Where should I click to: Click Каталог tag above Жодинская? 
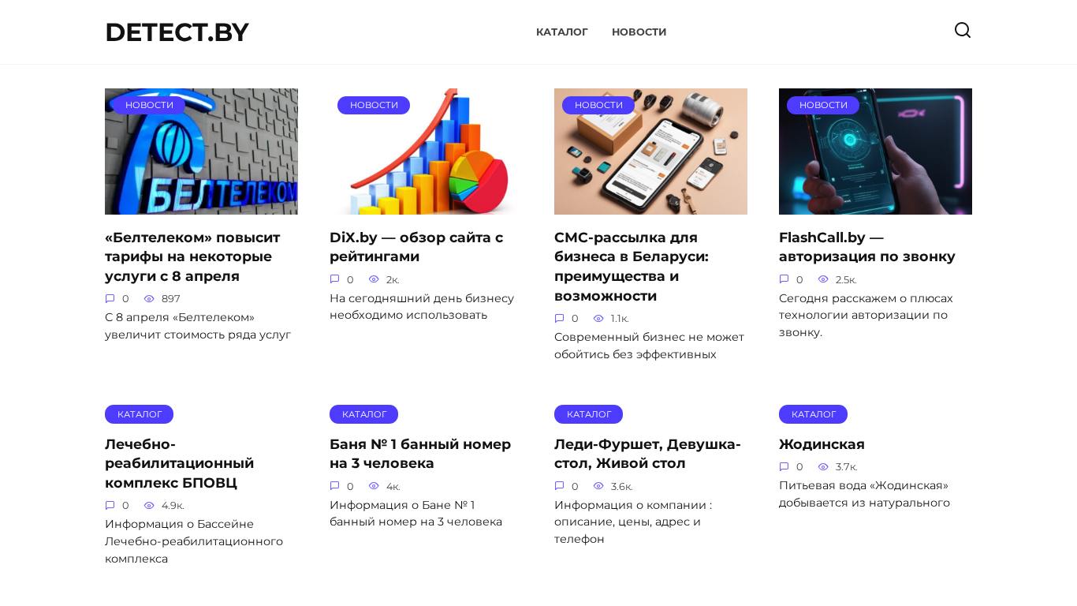click(813, 414)
